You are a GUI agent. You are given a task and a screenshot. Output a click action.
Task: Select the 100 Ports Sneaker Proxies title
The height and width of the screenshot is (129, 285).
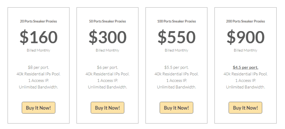[176, 21]
